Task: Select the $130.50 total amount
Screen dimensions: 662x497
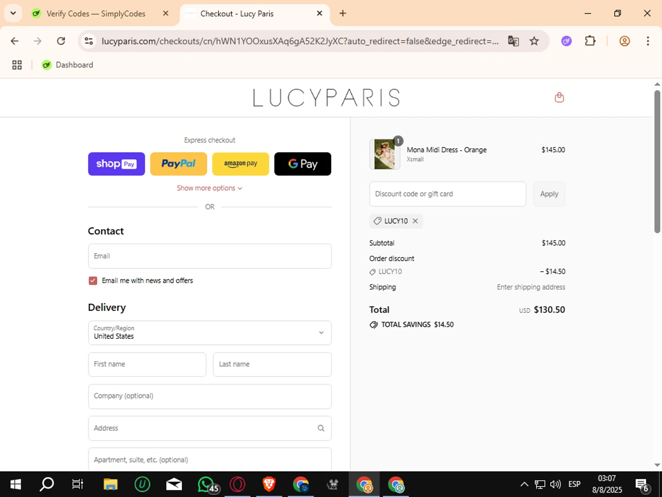Action: pos(549,310)
